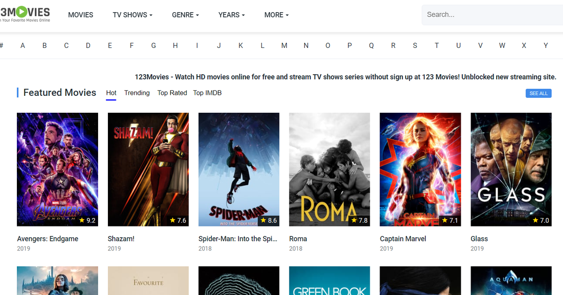Filter by letter R

coord(393,46)
